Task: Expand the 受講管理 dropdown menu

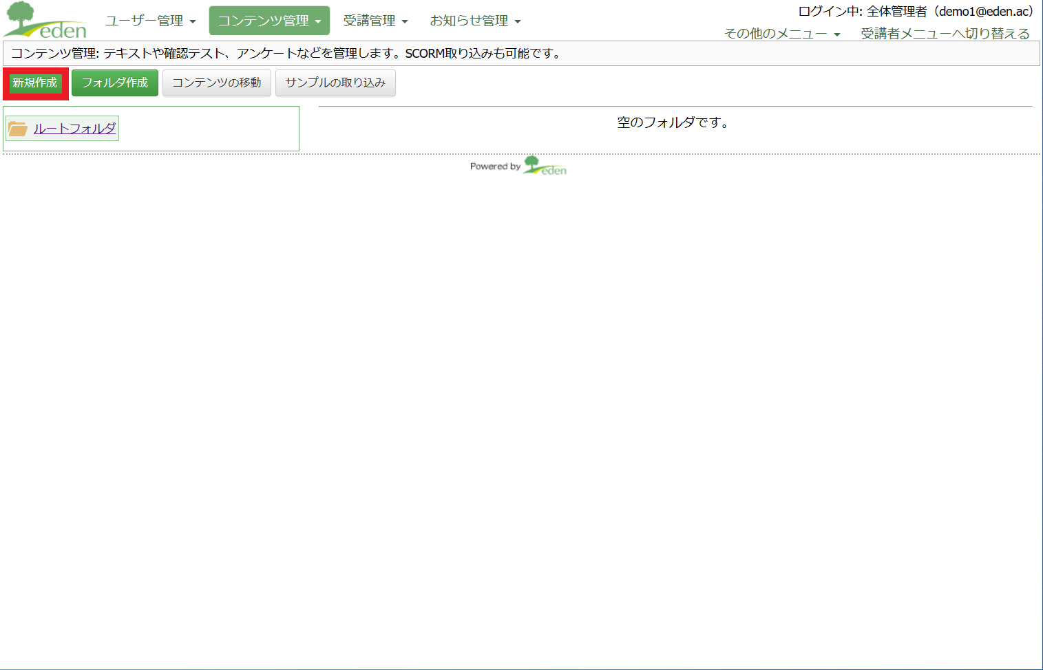Action: click(x=376, y=21)
